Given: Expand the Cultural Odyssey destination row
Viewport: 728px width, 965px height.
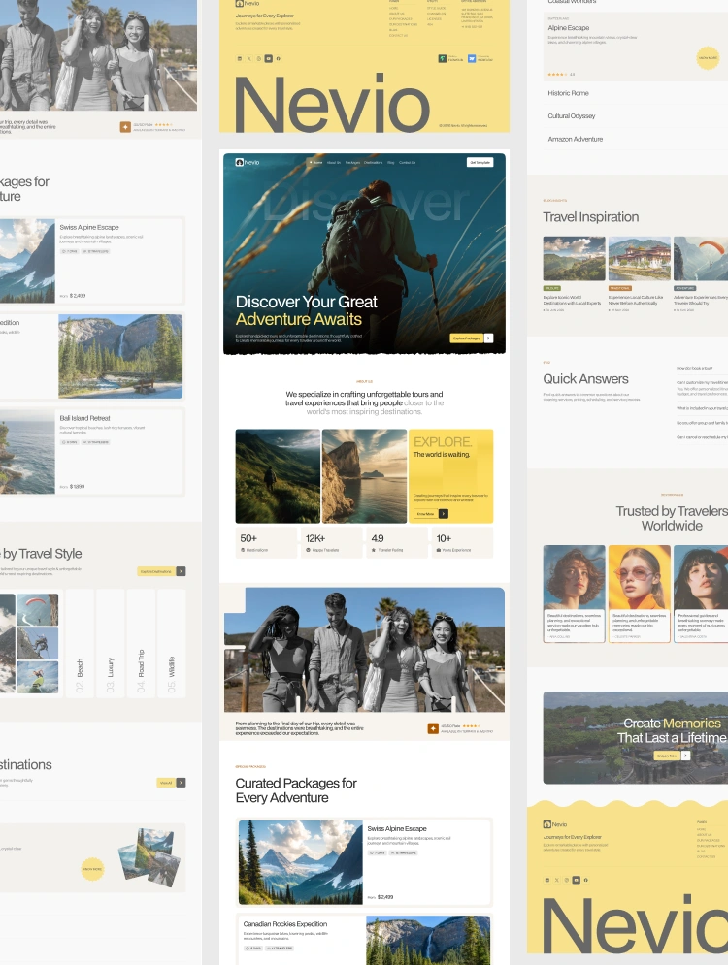Looking at the screenshot, I should 635,115.
